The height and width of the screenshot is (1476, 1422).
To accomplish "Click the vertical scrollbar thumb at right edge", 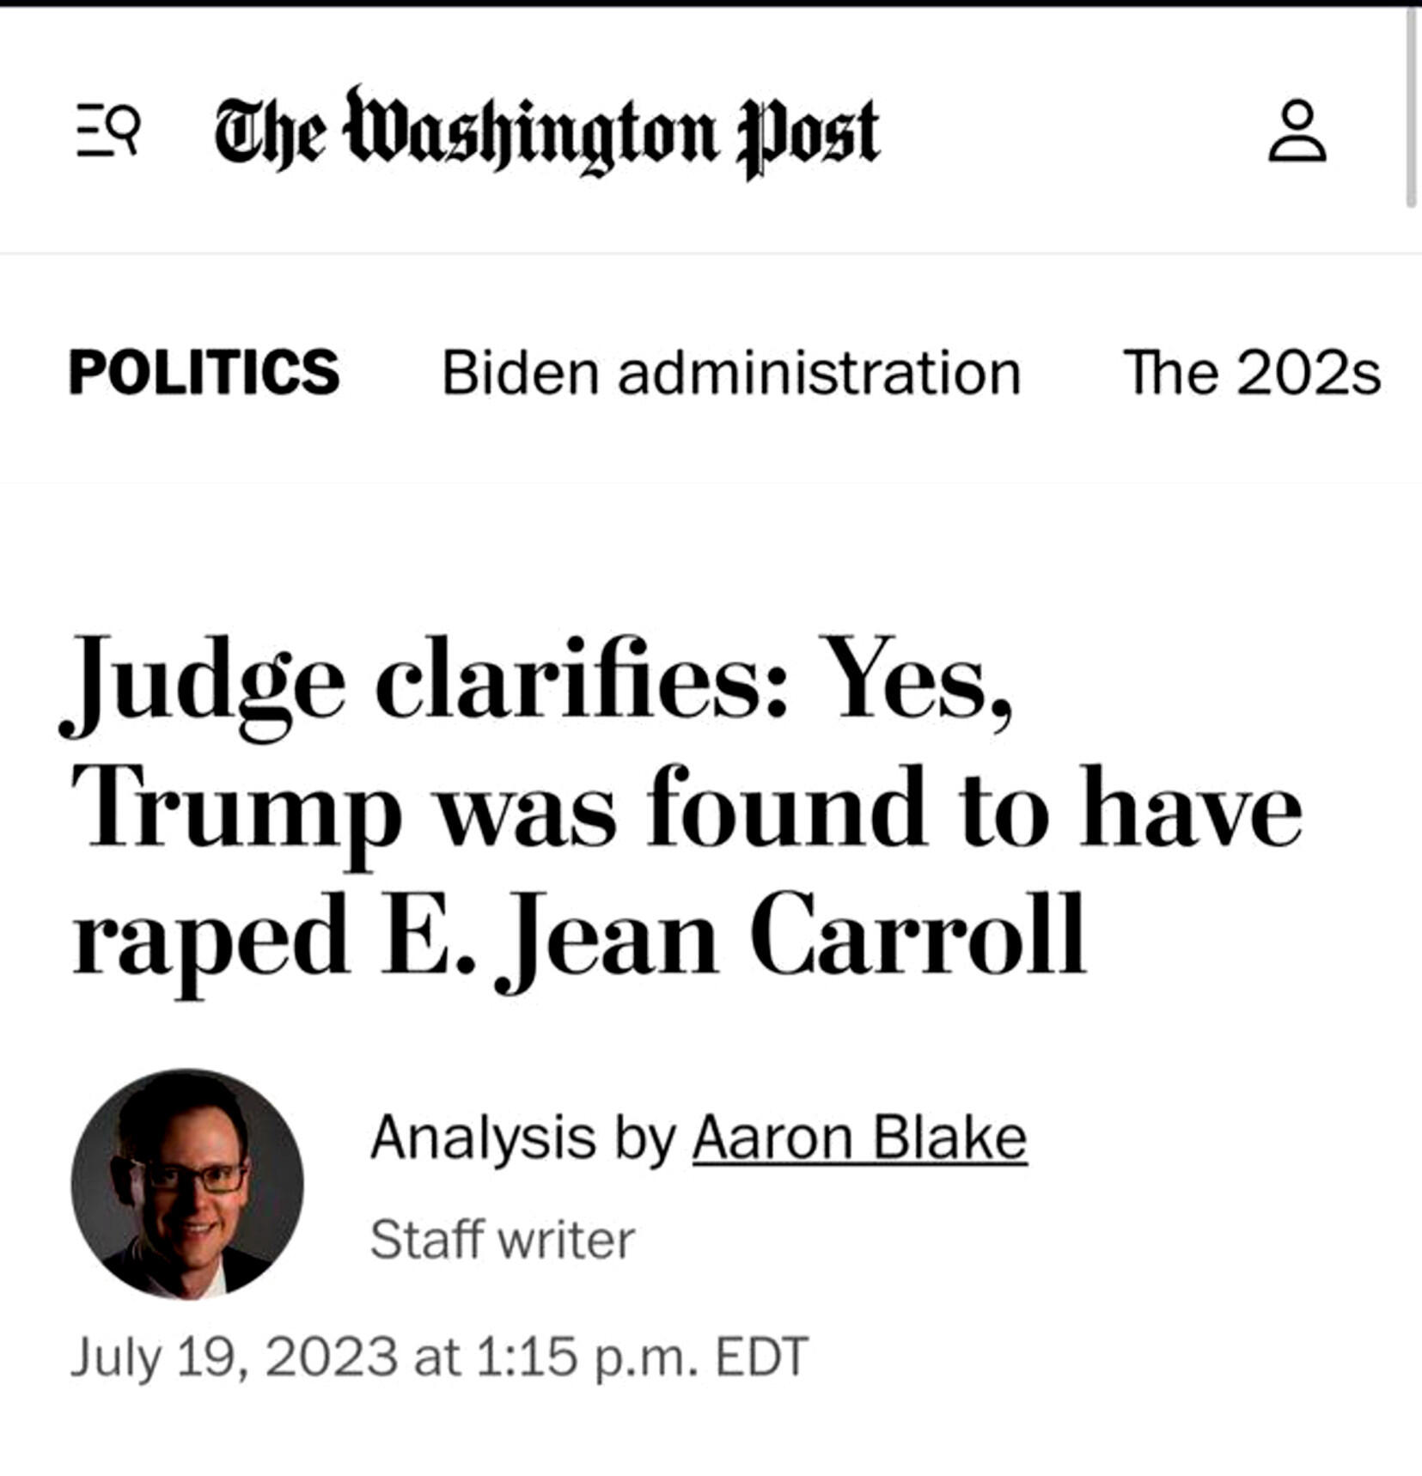I will pos(1411,107).
